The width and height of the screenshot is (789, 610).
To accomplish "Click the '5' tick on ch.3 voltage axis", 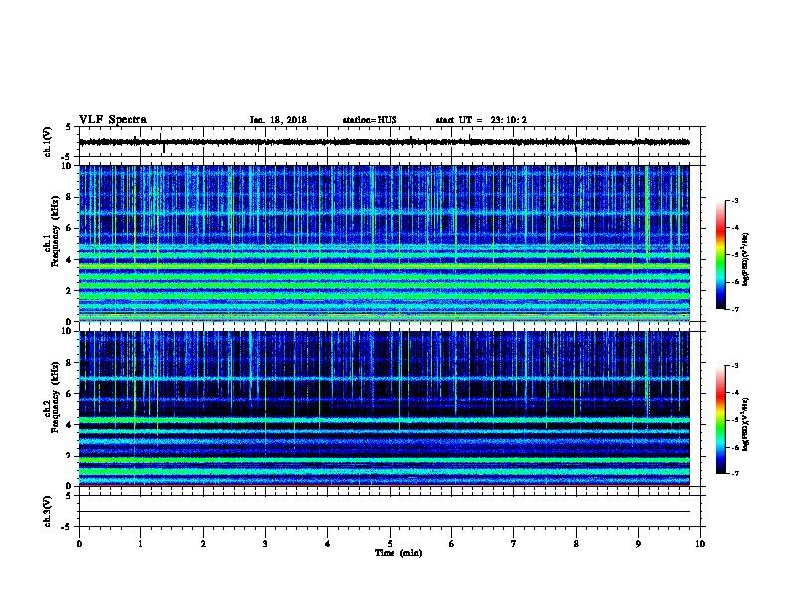I will [69, 495].
